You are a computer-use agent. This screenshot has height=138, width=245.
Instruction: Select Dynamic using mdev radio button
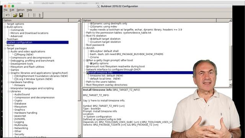tap(91, 27)
